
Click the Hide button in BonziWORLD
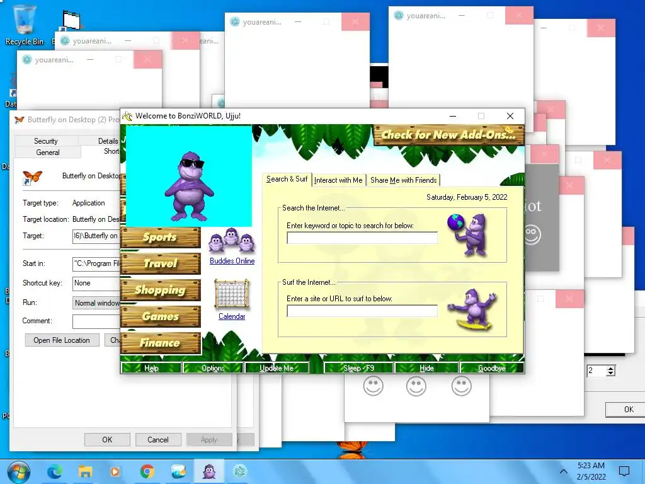click(426, 368)
